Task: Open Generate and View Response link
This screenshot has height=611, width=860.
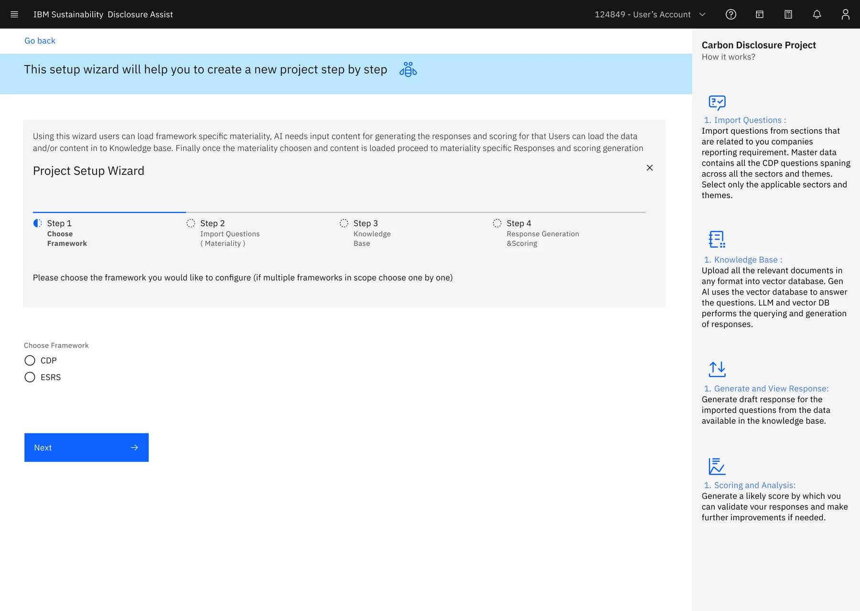Action: click(x=766, y=389)
